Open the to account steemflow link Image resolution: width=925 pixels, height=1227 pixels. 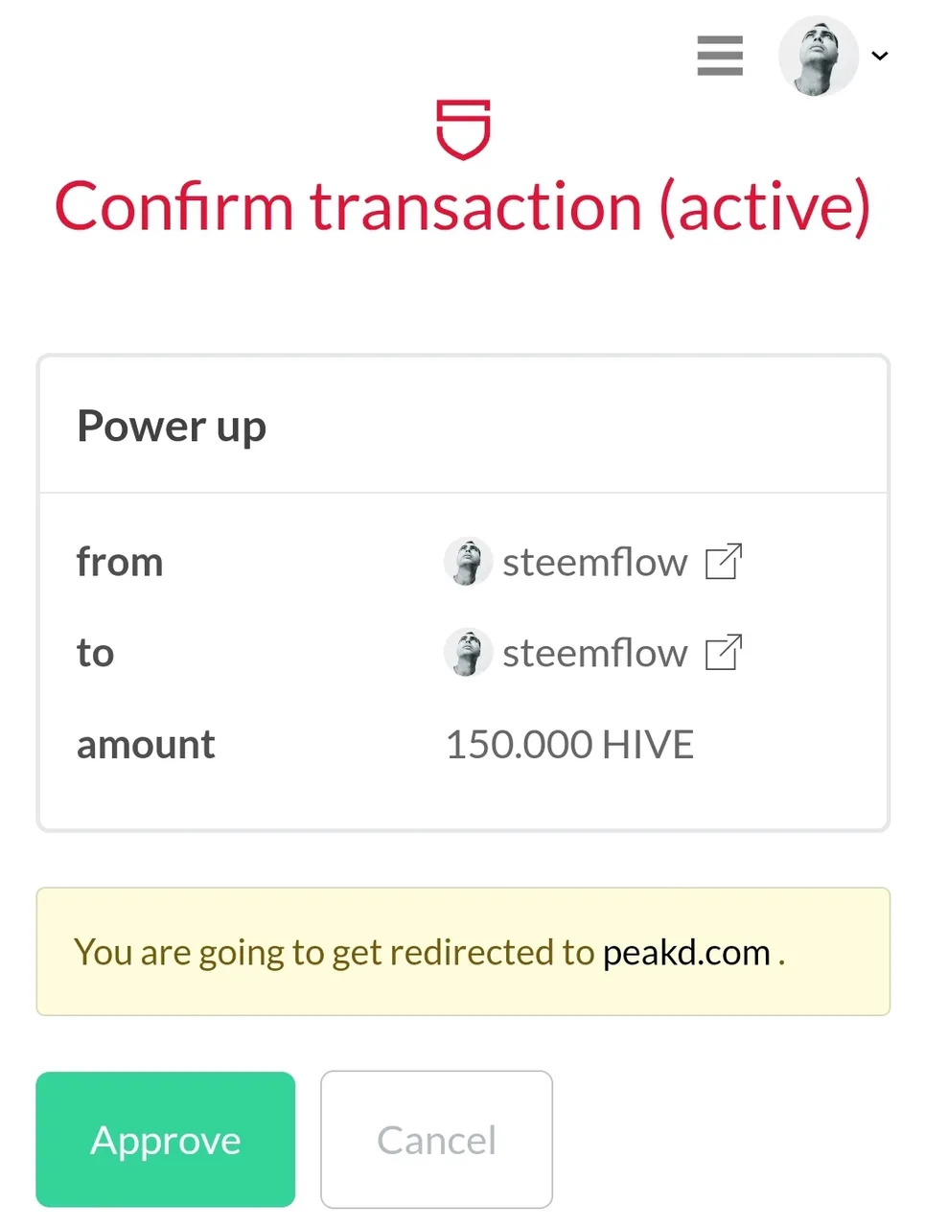594,654
